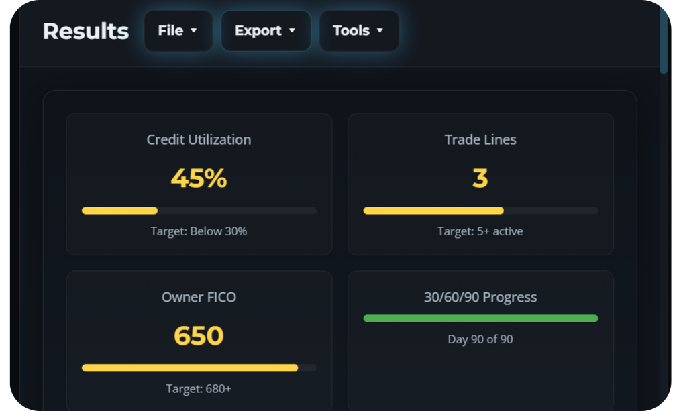Click the 45% utilization value
This screenshot has width=681, height=411.
(199, 178)
